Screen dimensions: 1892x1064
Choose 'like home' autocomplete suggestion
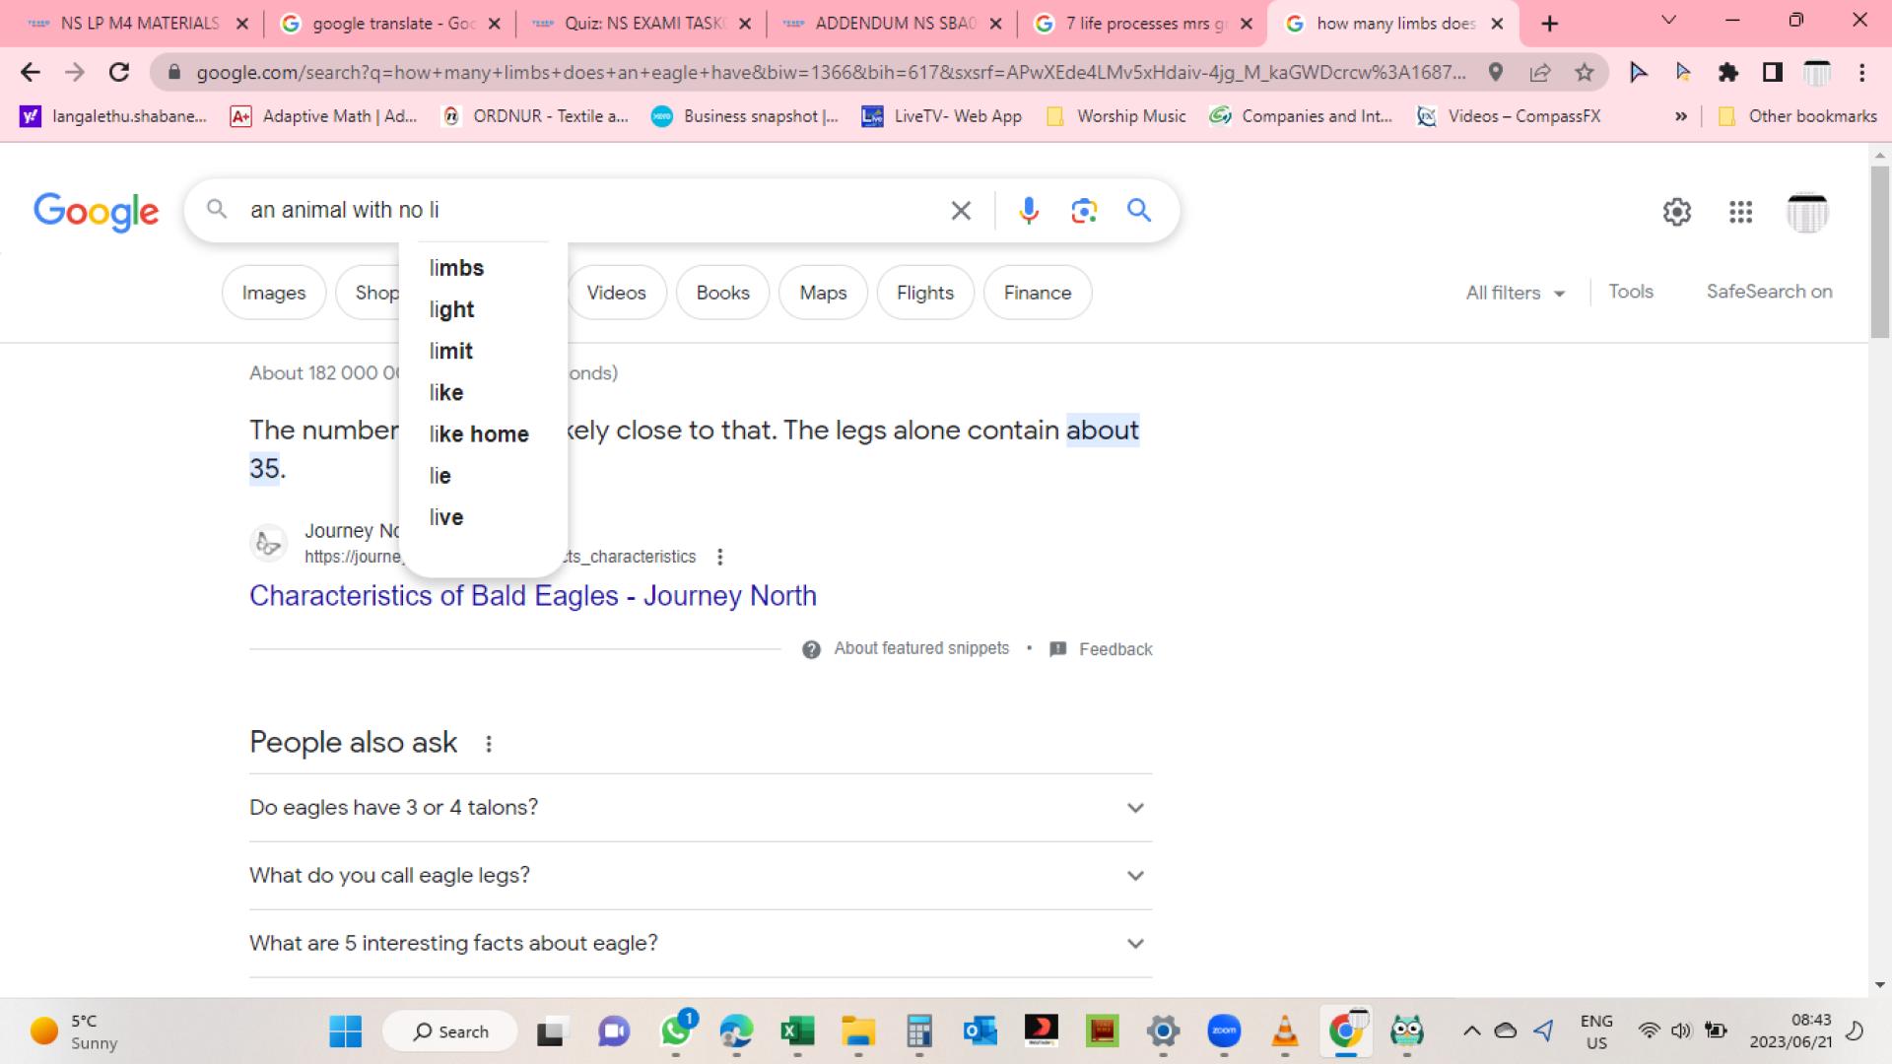(x=483, y=434)
